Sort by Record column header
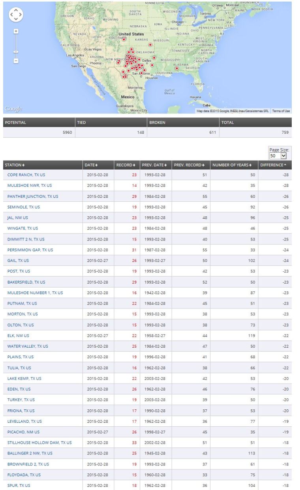 point(126,165)
